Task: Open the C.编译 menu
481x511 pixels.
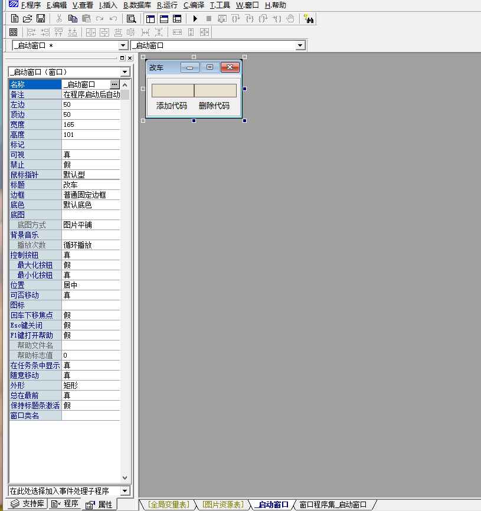Action: coord(194,5)
